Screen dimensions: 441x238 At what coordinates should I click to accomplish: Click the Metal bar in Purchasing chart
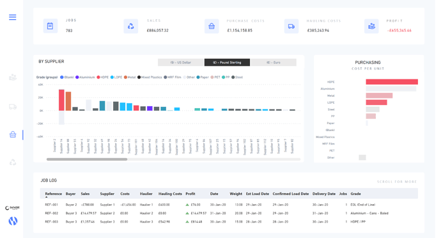379,96
